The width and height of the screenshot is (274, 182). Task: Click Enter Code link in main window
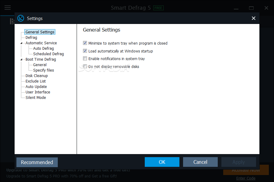(x=246, y=178)
